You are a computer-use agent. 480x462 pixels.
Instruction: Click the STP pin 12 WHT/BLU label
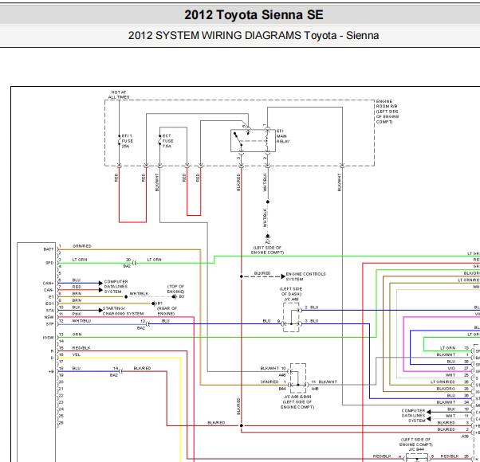point(81,321)
